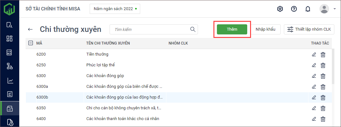The image size is (341, 127).
Task: Open the notifications bell
Action: [x=308, y=9]
